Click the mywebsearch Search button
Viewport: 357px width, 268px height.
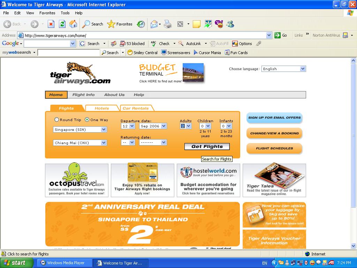[110, 53]
